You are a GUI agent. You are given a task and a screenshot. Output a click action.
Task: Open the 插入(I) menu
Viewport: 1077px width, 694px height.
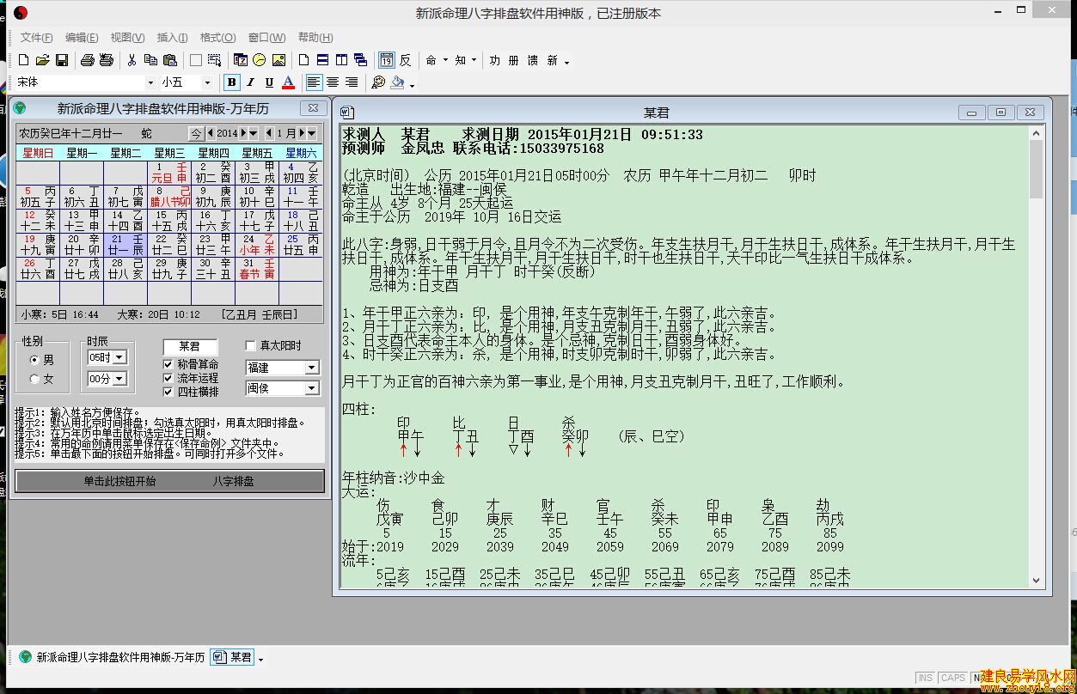(172, 38)
